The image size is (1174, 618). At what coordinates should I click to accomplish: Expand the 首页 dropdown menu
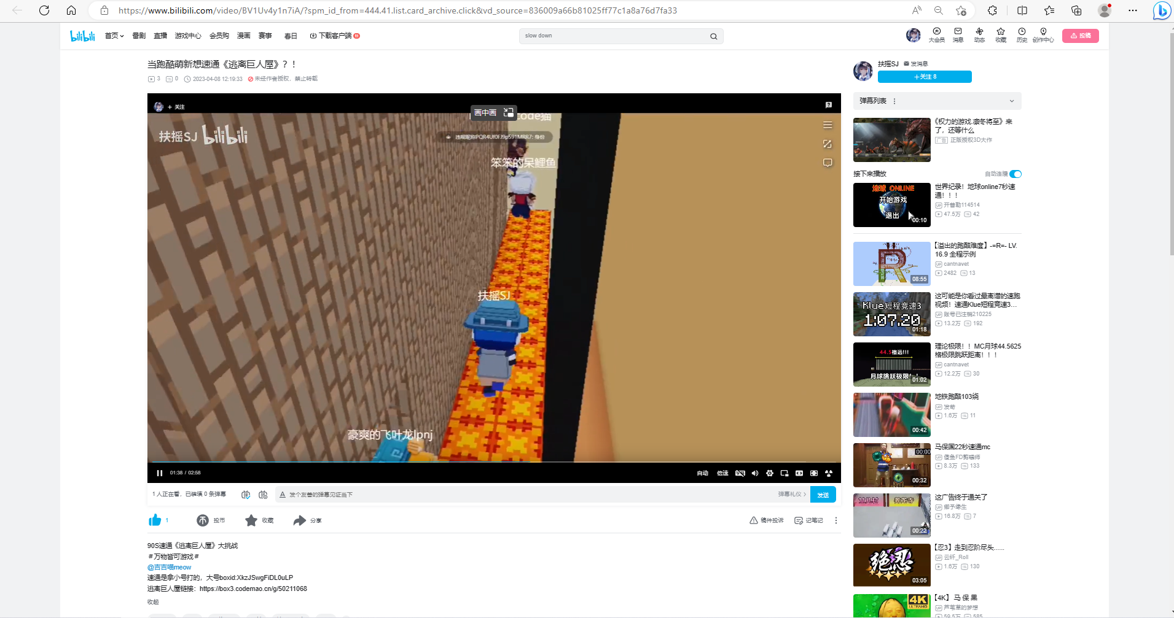114,36
